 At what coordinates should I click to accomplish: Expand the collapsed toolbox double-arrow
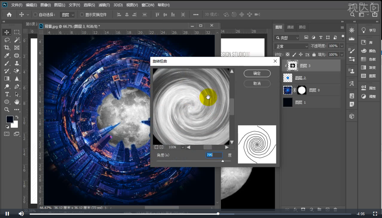tap(4, 22)
